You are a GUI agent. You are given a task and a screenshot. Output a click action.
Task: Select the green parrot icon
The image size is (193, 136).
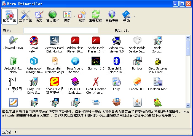[x=158, y=102]
